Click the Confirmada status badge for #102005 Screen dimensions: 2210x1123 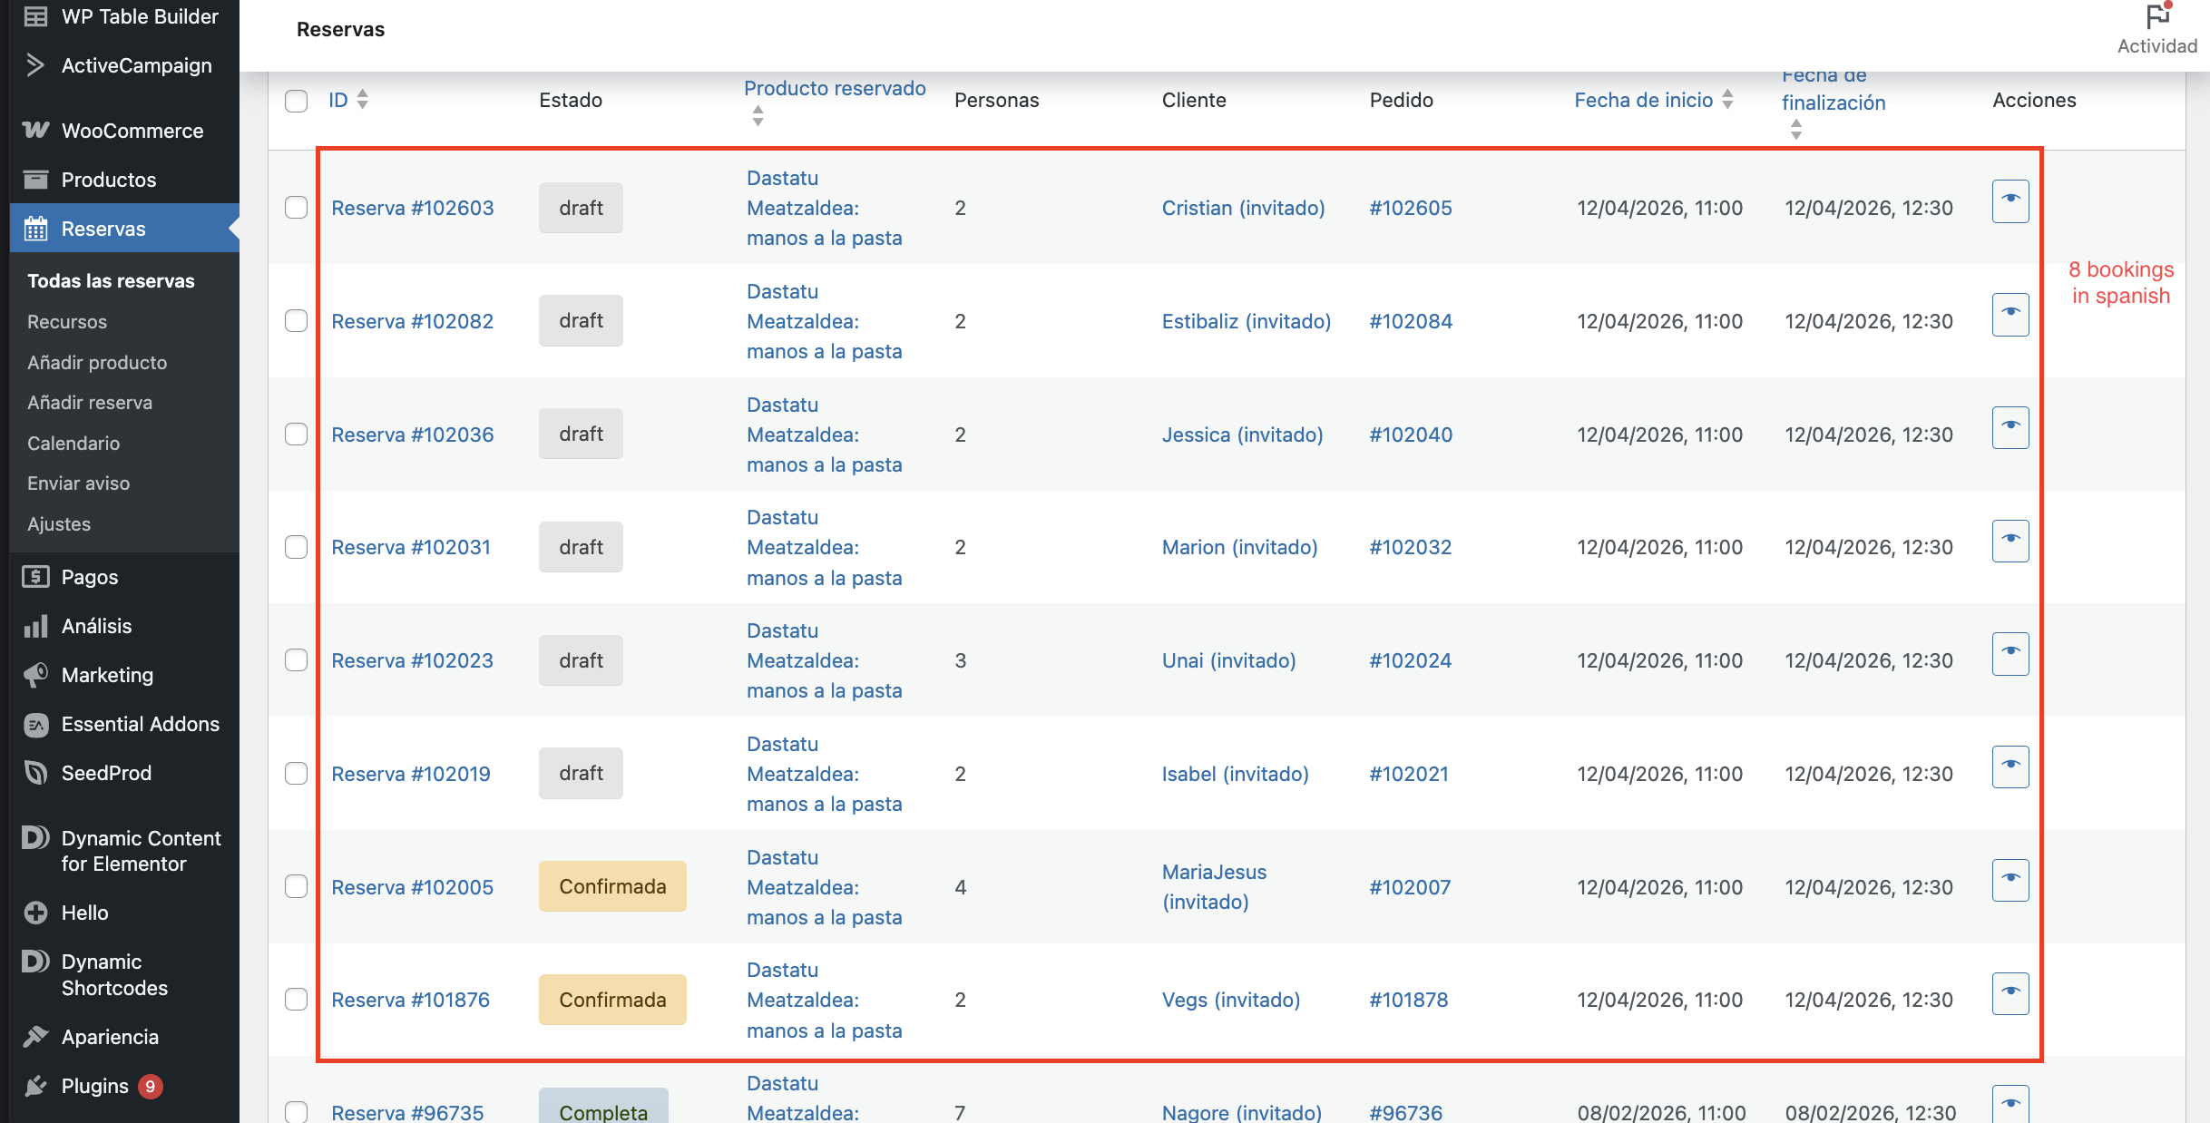pyautogui.click(x=612, y=886)
